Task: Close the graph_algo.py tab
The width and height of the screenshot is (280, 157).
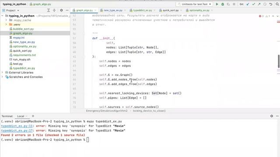Action: coord(95,10)
